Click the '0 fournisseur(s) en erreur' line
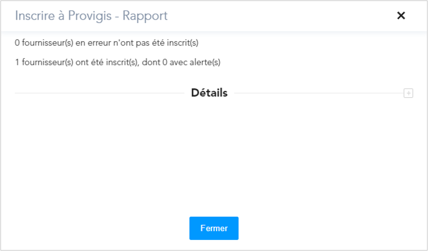The width and height of the screenshot is (428, 251). [x=106, y=43]
